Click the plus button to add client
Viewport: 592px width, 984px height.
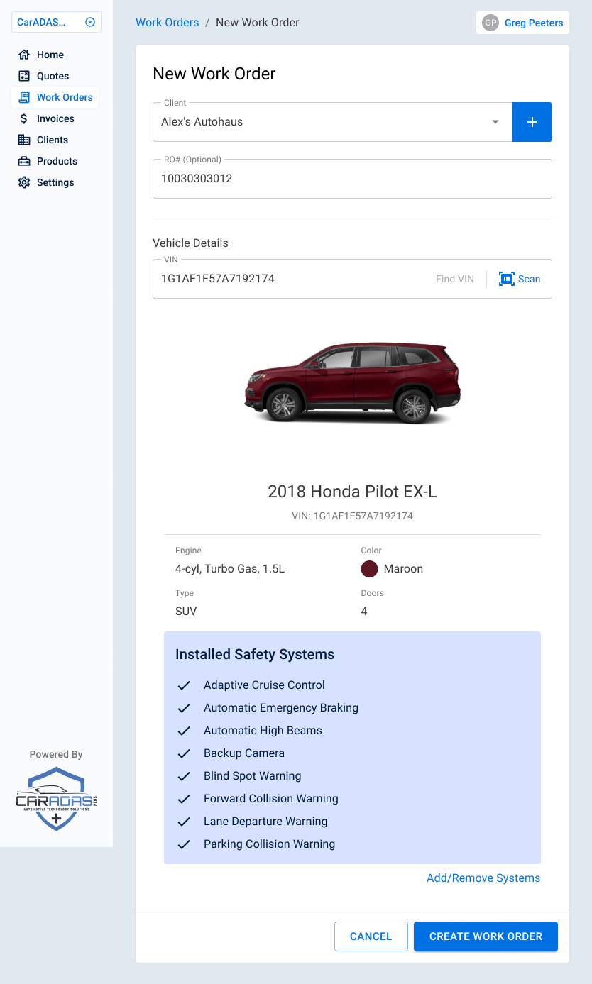[x=532, y=122]
